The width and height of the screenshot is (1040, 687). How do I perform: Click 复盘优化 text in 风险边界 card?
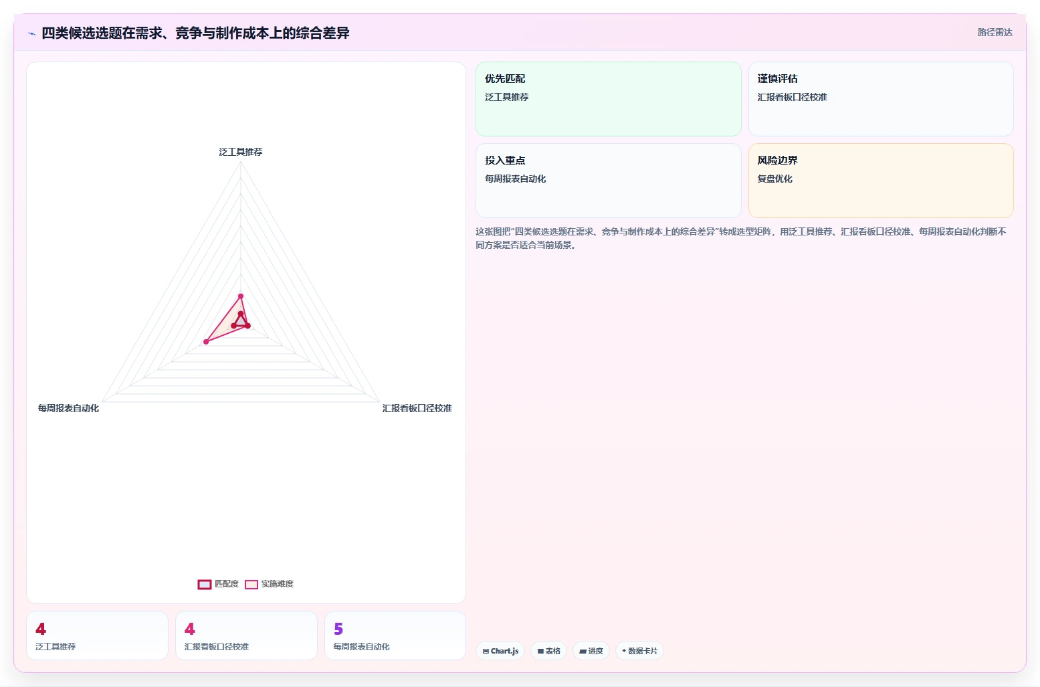point(774,179)
